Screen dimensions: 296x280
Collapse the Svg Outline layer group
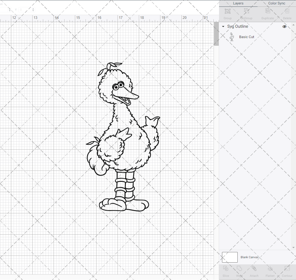tap(223, 26)
